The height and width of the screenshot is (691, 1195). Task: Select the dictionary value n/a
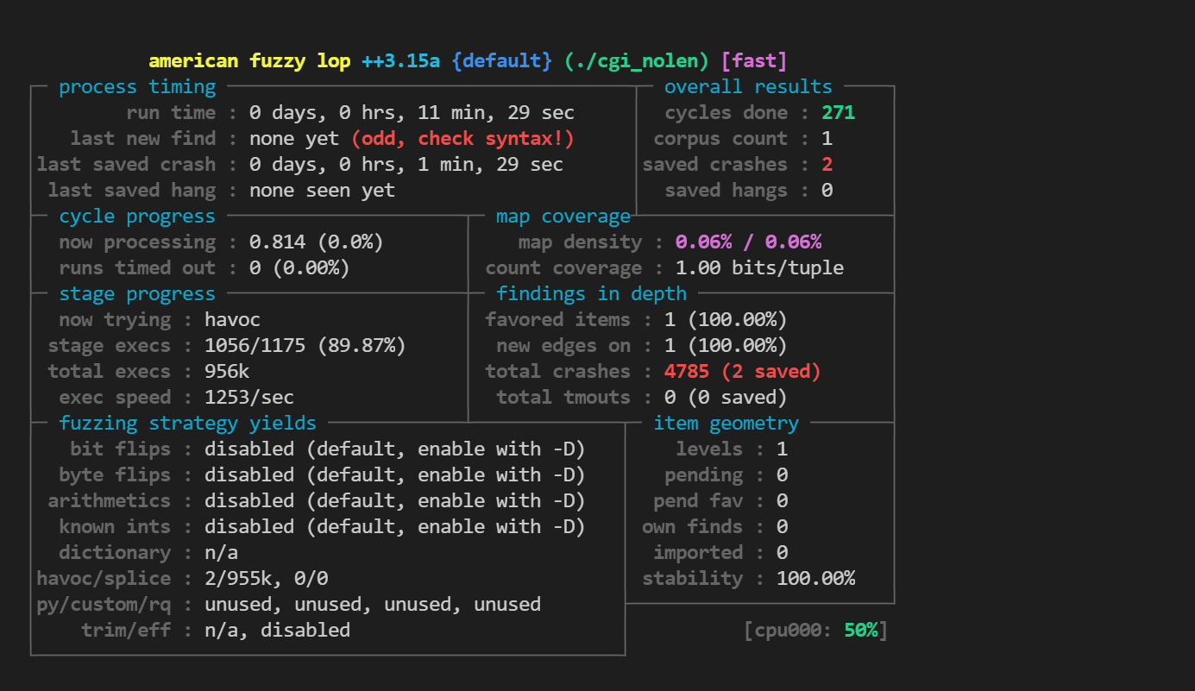coord(221,553)
